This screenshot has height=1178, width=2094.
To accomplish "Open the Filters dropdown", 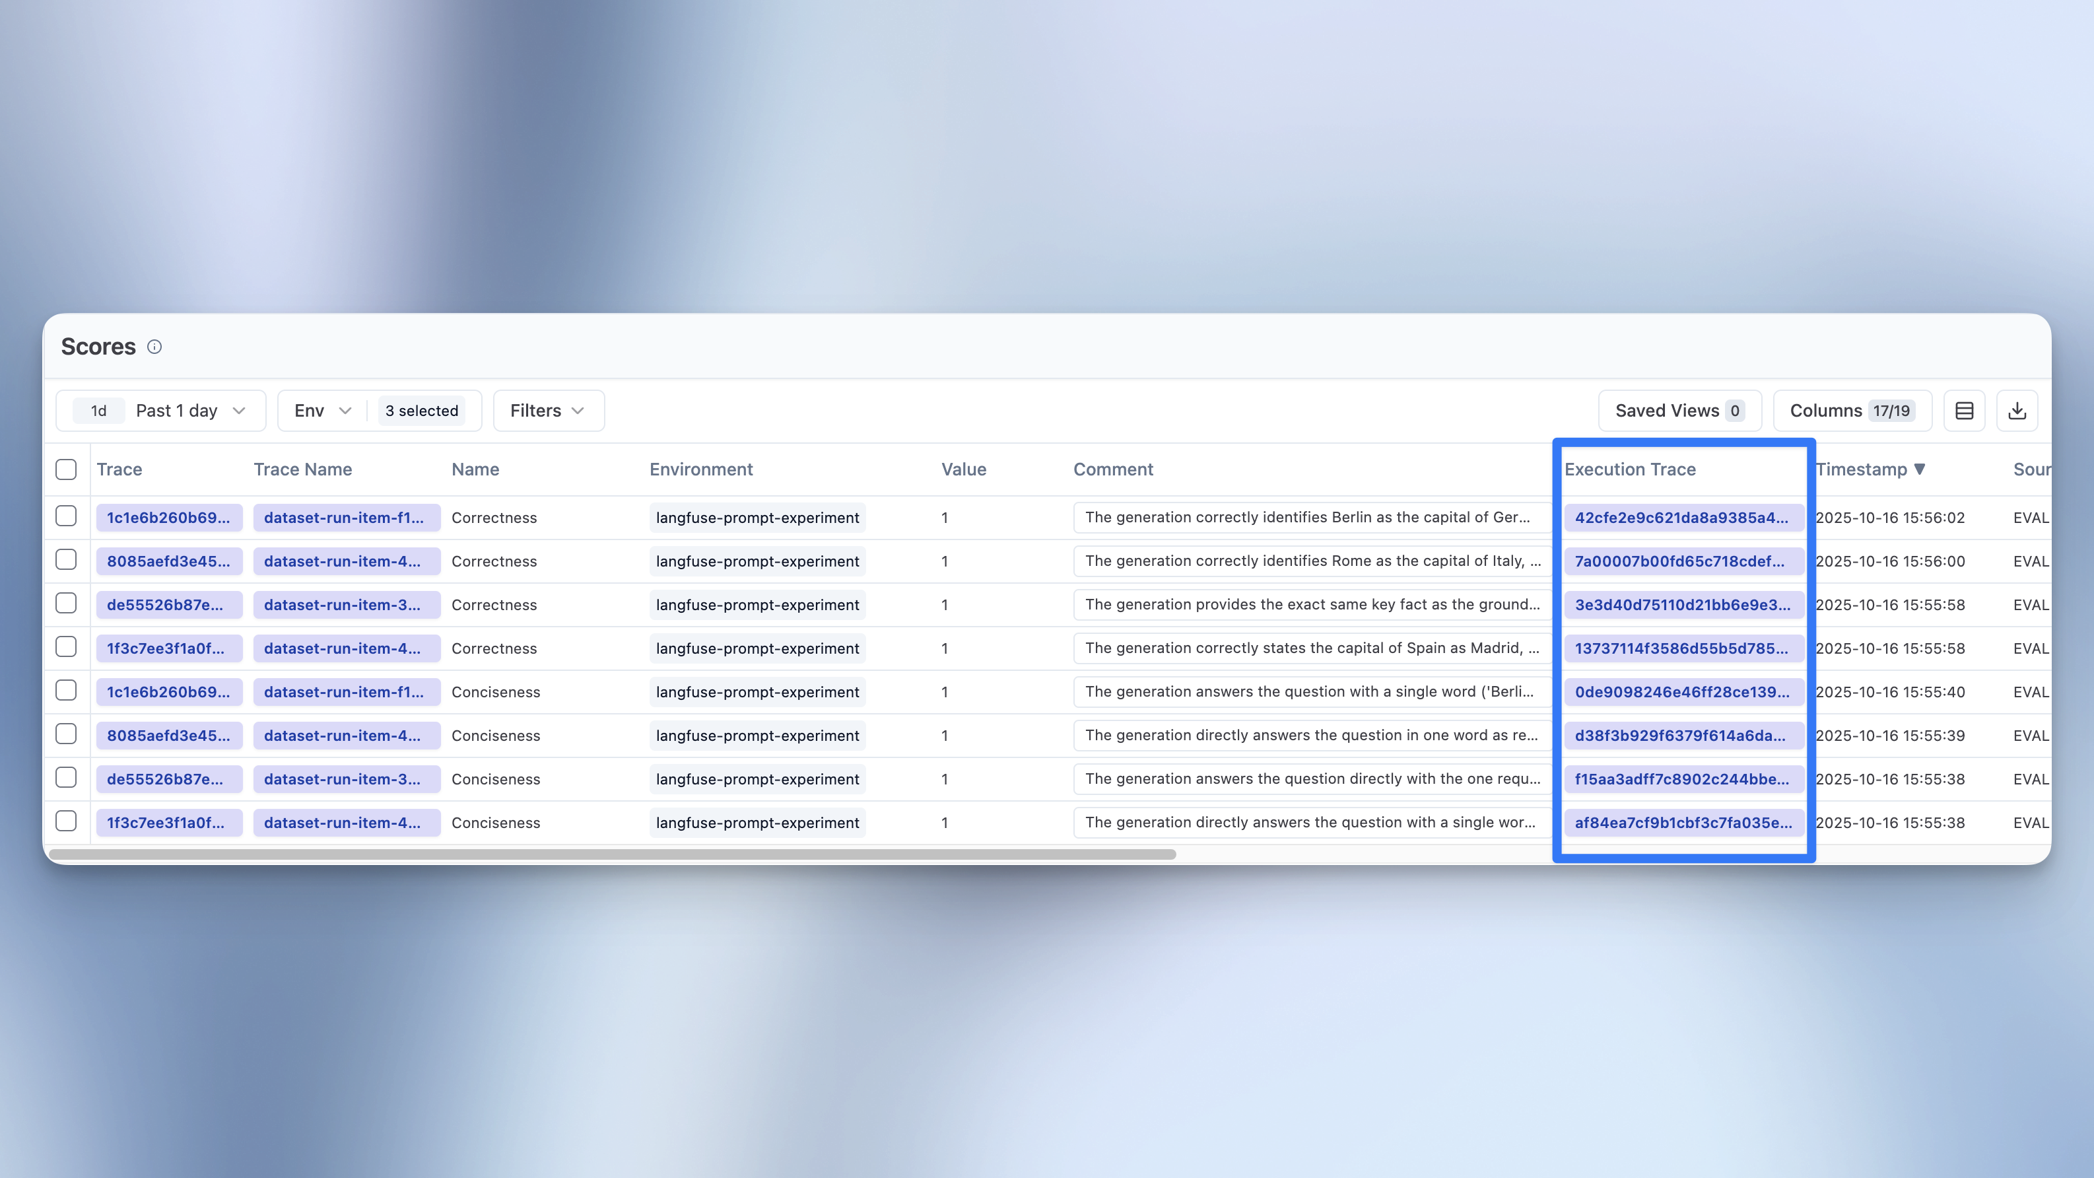I will (548, 411).
